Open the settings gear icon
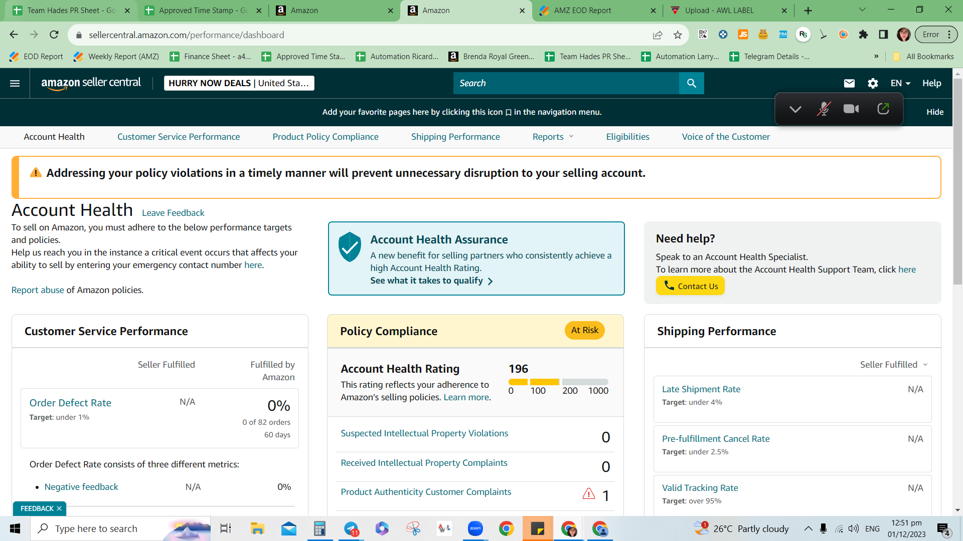 click(x=873, y=83)
